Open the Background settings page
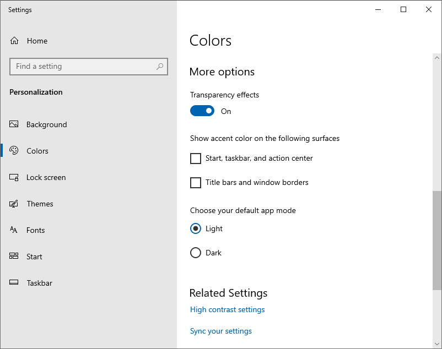442x349 pixels. click(x=47, y=124)
